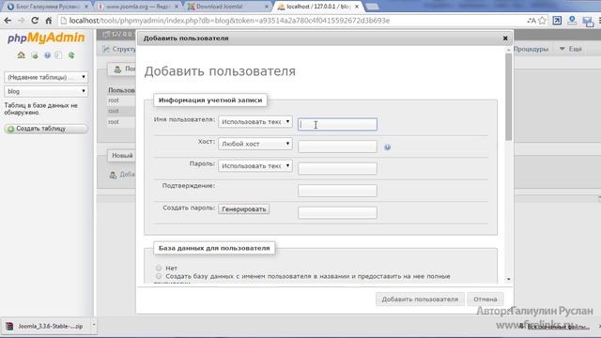Click the dialog scrollbar down arrow
Image resolution: width=601 pixels, height=338 pixels.
point(508,280)
